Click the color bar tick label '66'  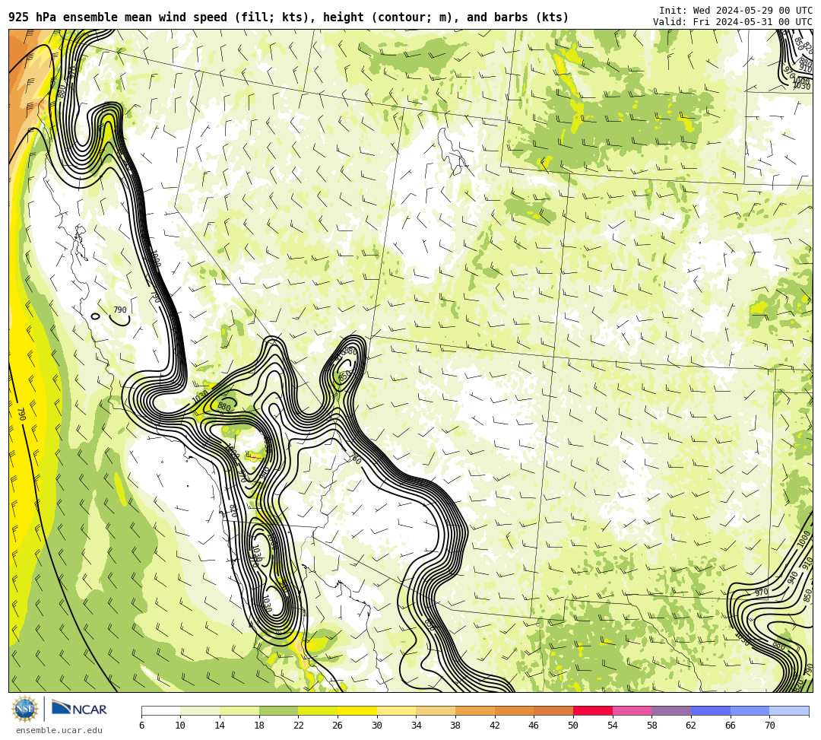click(x=731, y=726)
